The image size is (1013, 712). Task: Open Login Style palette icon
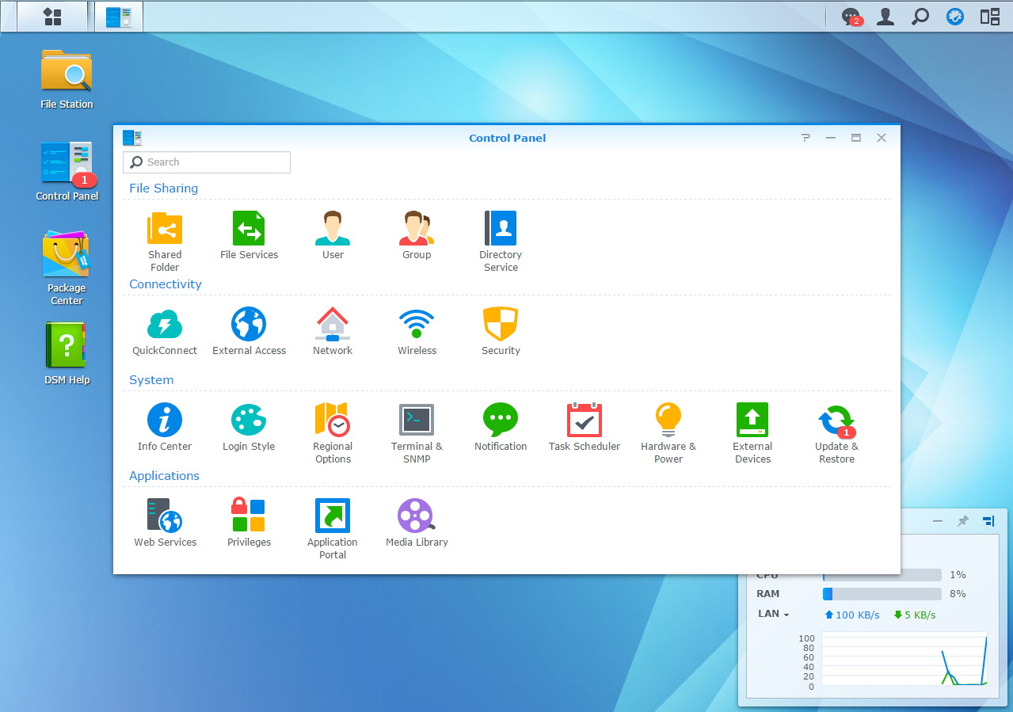pyautogui.click(x=249, y=420)
